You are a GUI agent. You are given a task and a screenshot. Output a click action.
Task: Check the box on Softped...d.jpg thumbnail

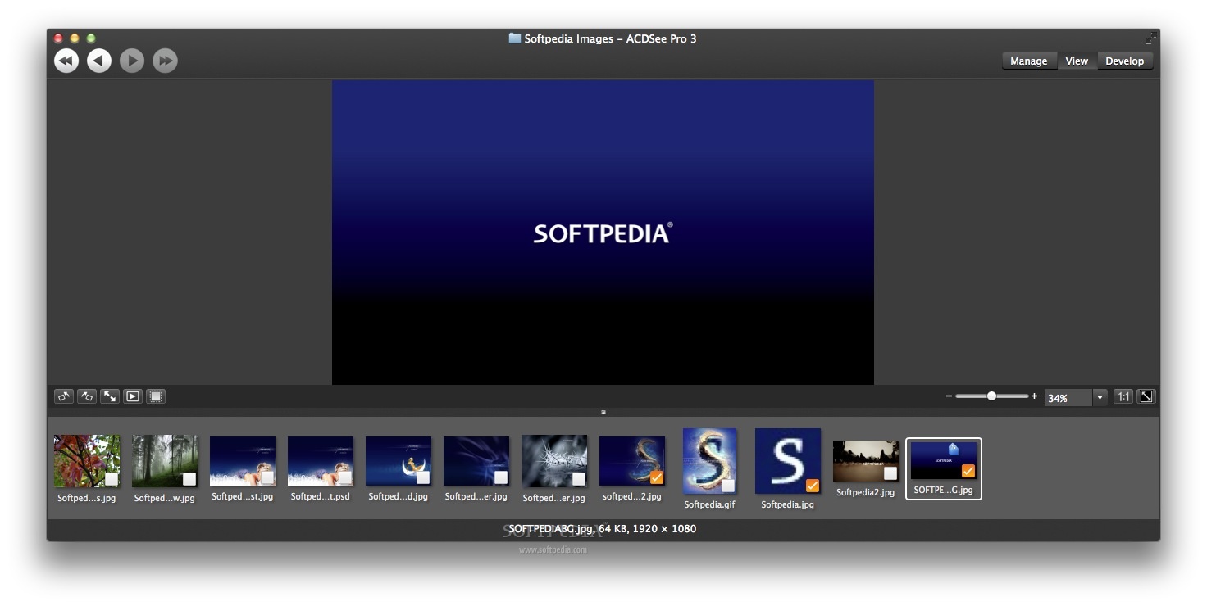click(x=423, y=477)
